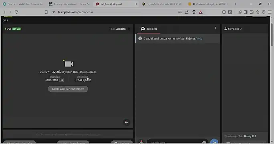This screenshot has height=144, width=274.
Task: Open a new browser tab with plus
Action: pyautogui.click(x=235, y=4)
